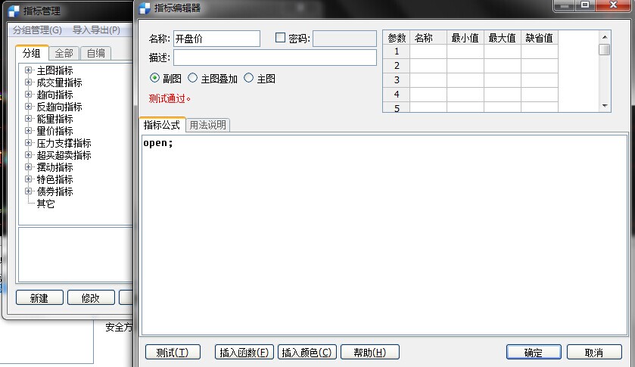Expand the 主图指标 tree node
Viewport: 635px width, 367px height.
[29, 70]
